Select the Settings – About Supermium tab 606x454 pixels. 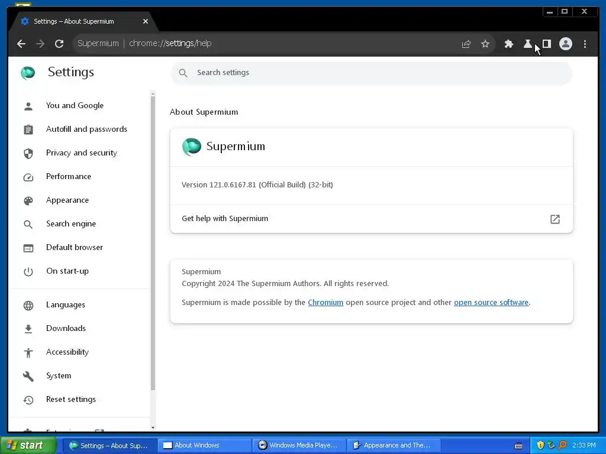point(83,21)
